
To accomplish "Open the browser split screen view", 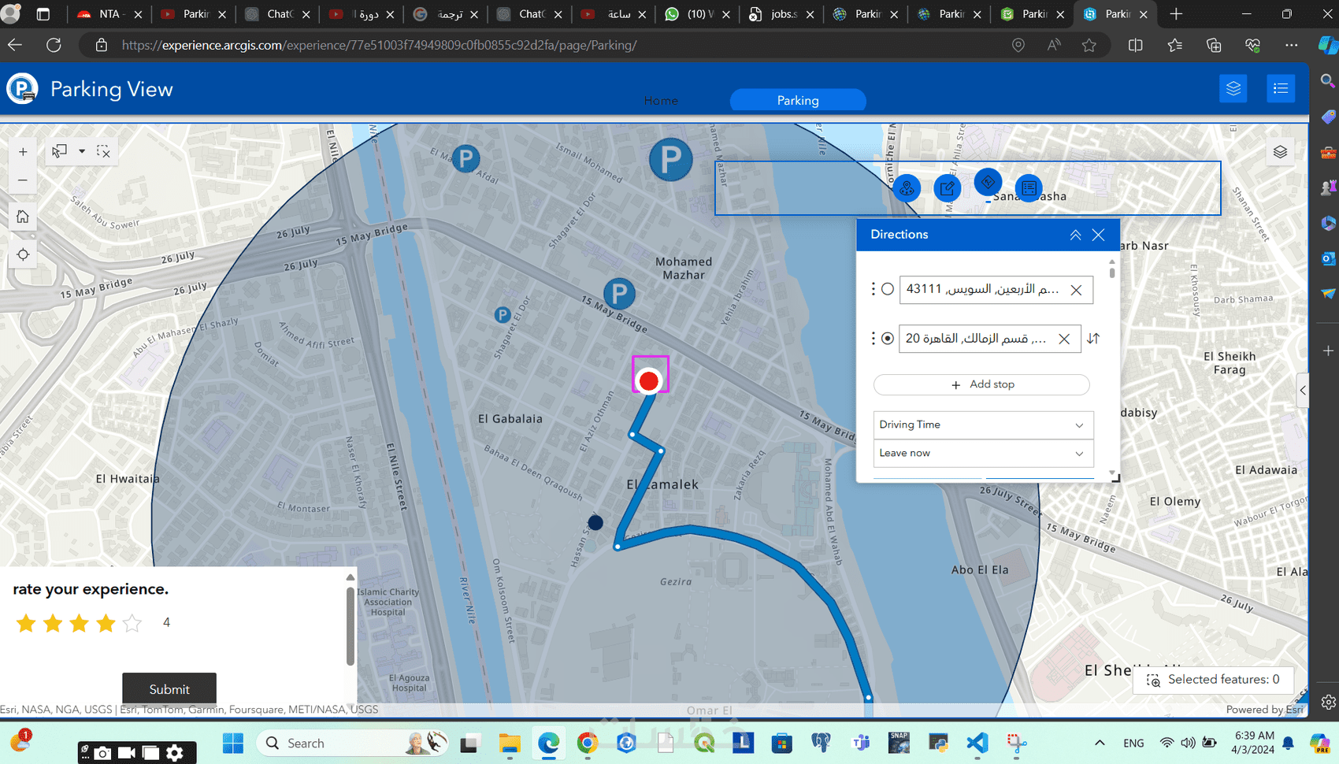I will [x=1135, y=45].
